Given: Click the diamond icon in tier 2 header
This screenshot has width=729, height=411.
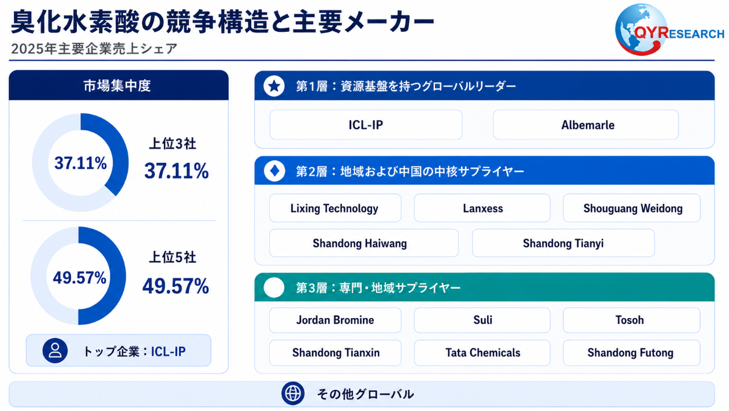Looking at the screenshot, I should coord(274,171).
